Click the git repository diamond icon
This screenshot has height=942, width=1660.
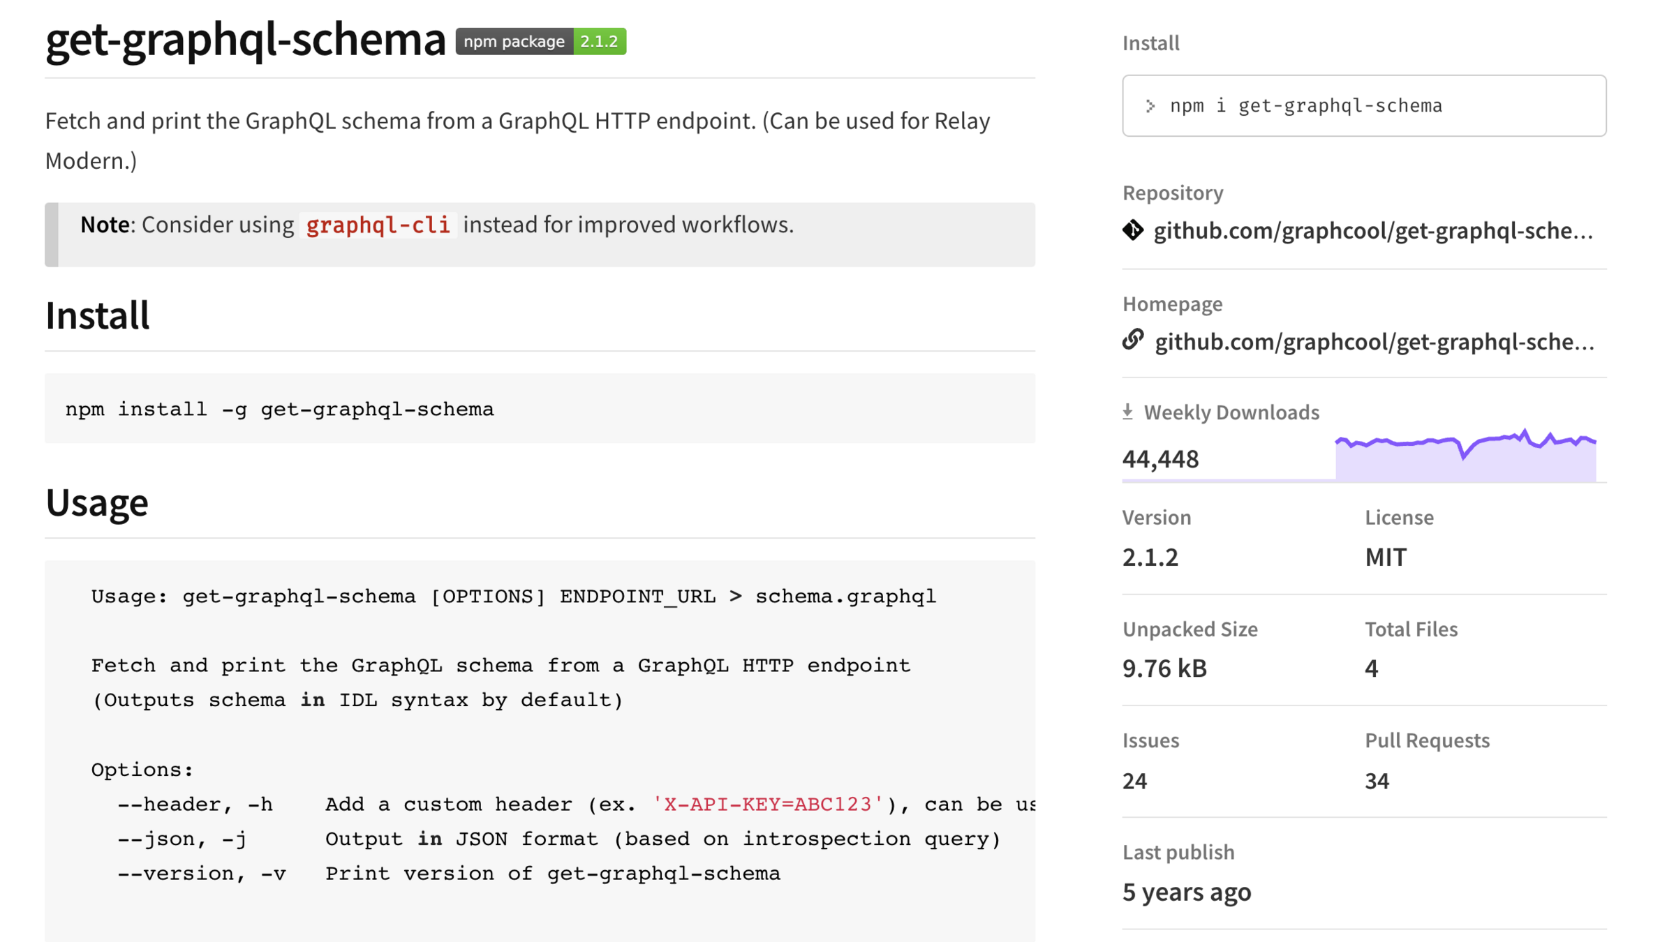[1132, 230]
